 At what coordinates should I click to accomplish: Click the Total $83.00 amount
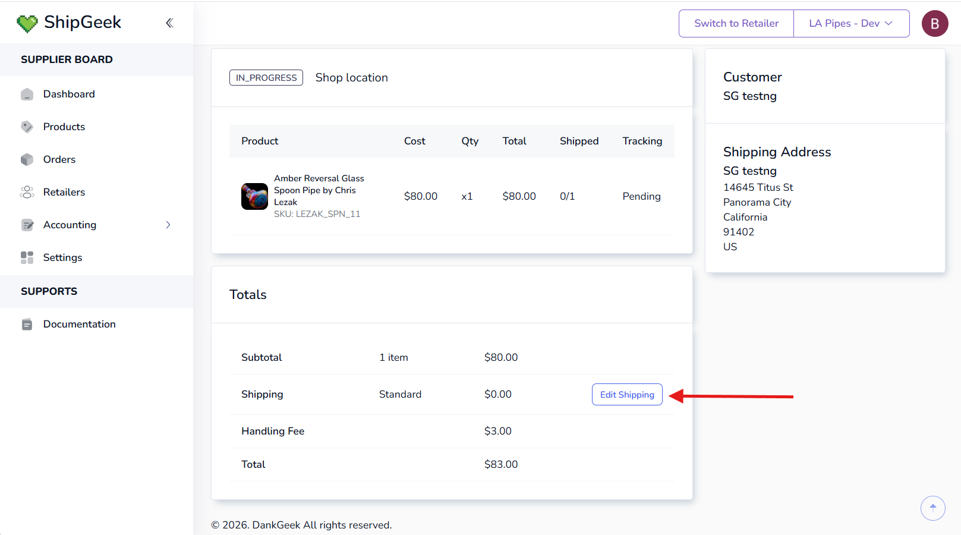click(x=501, y=464)
